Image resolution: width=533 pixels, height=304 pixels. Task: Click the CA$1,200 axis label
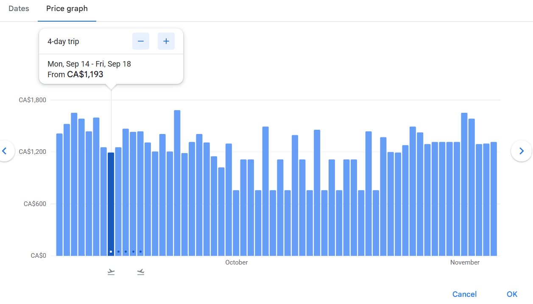(x=33, y=152)
